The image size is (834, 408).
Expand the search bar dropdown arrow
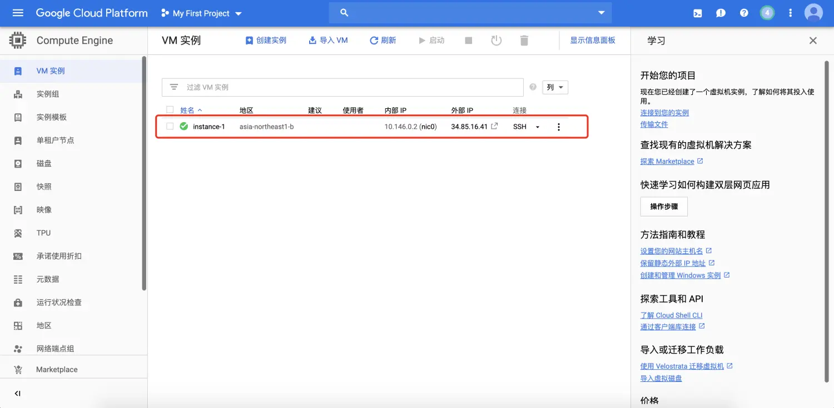click(x=601, y=13)
